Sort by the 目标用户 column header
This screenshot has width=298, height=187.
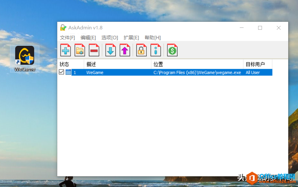[x=258, y=64]
